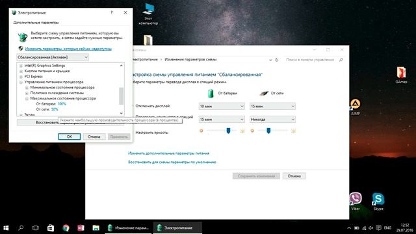Open File Explorer from taskbar
This screenshot has width=416, height=234.
click(96, 228)
